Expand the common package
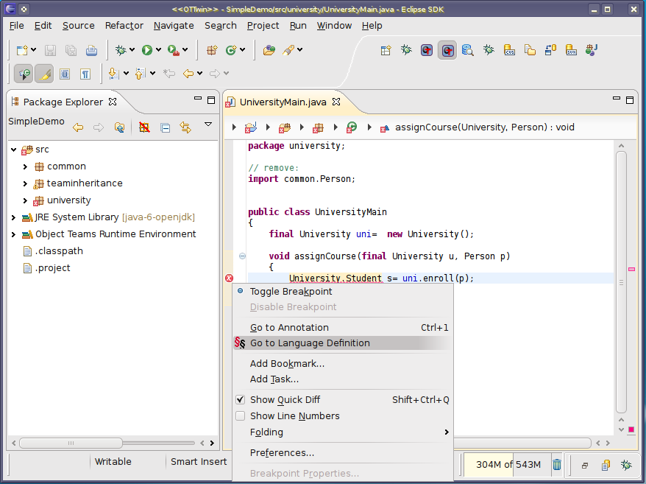The image size is (646, 484). (x=25, y=166)
